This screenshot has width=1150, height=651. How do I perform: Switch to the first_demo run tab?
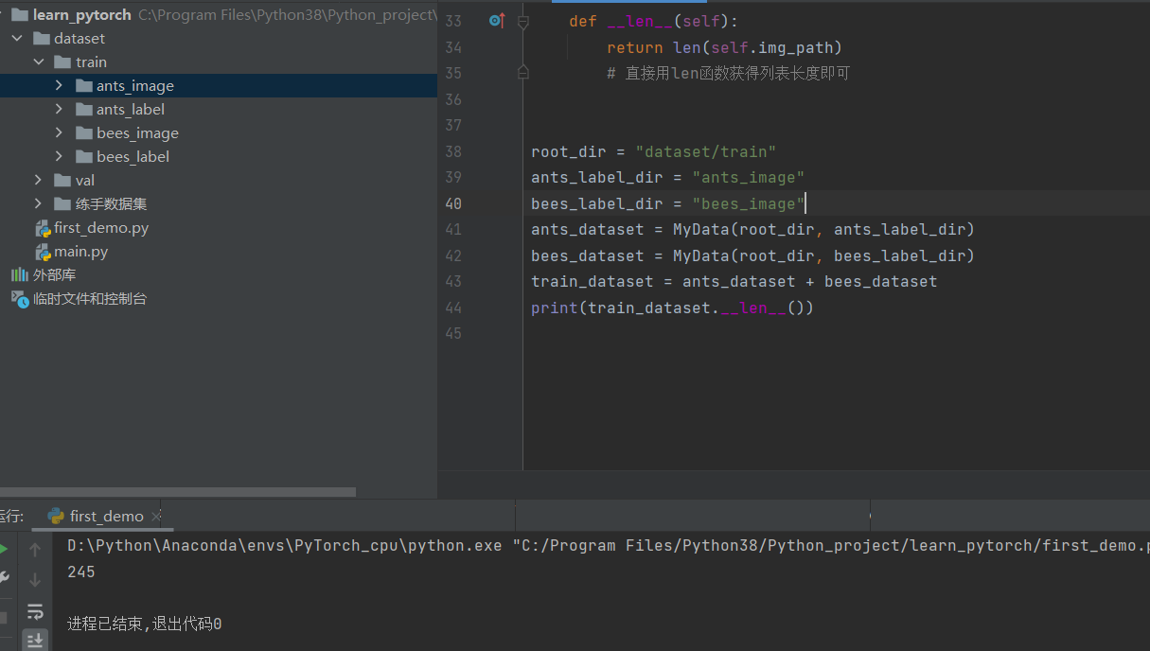pyautogui.click(x=105, y=517)
